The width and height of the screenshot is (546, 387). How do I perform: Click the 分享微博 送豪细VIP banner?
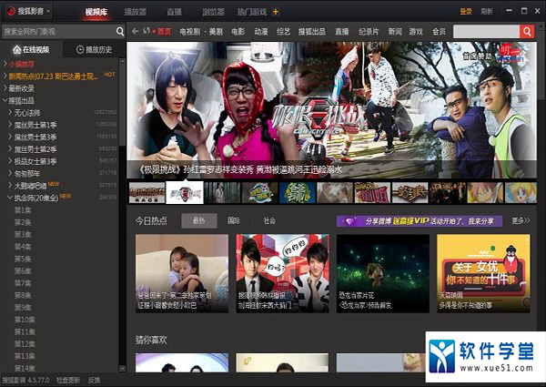click(420, 221)
